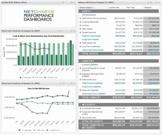
Task: Click Long-Term Assets subheading
Action: (x=90, y=39)
